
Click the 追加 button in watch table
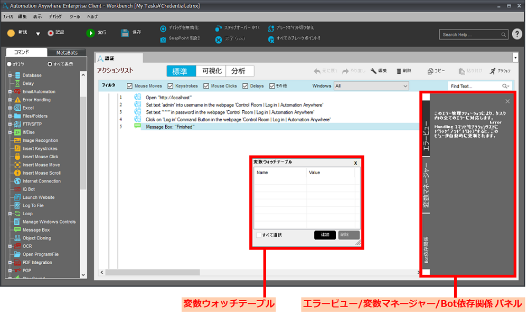click(325, 235)
